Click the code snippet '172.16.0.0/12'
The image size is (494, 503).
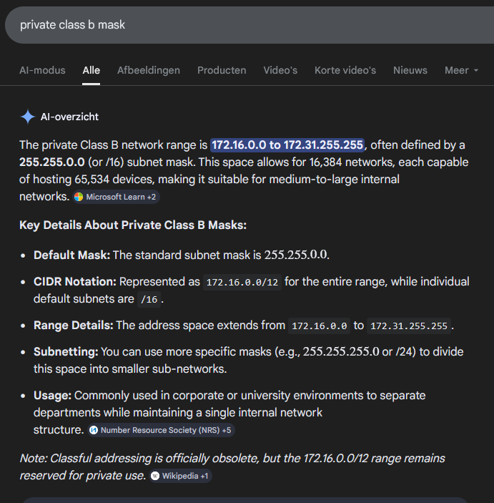[242, 283]
